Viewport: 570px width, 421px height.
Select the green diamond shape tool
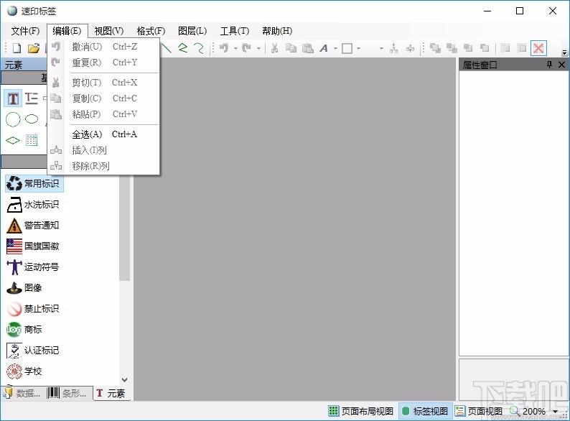coord(13,140)
